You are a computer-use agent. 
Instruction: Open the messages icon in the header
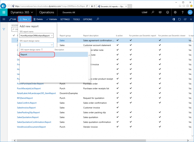point(160,12)
